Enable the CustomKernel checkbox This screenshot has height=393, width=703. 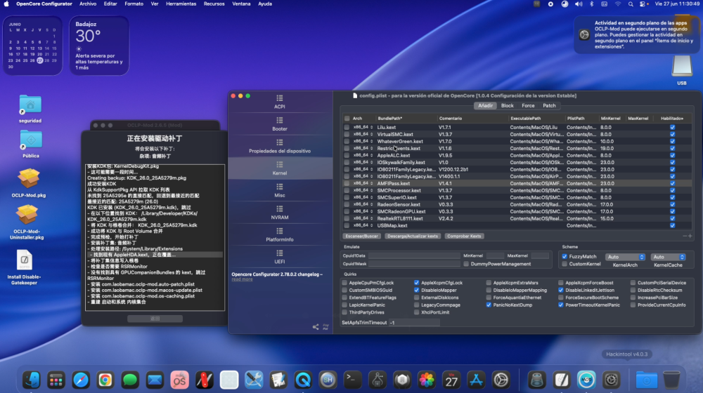click(x=565, y=264)
